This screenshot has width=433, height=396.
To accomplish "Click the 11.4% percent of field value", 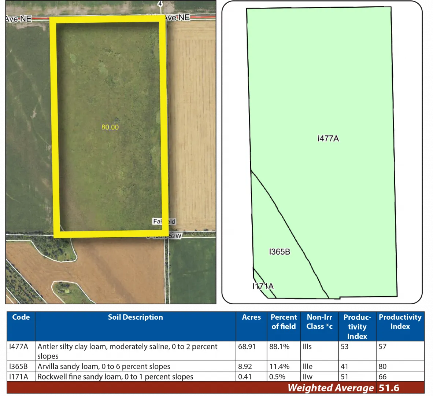I will click(x=279, y=366).
